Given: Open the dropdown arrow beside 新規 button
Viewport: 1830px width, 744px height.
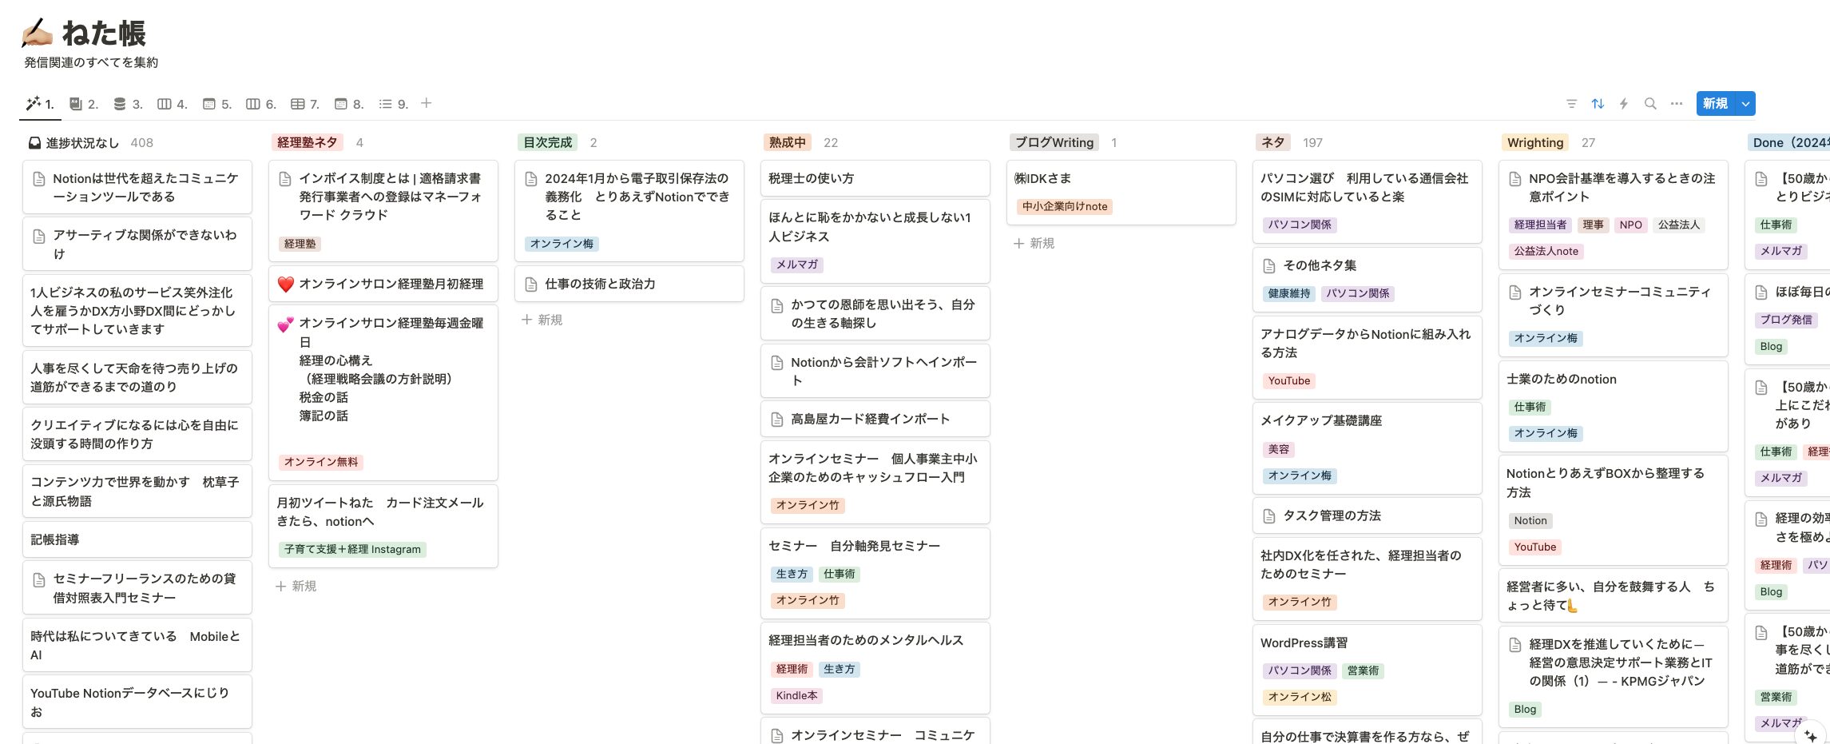Looking at the screenshot, I should tap(1746, 104).
